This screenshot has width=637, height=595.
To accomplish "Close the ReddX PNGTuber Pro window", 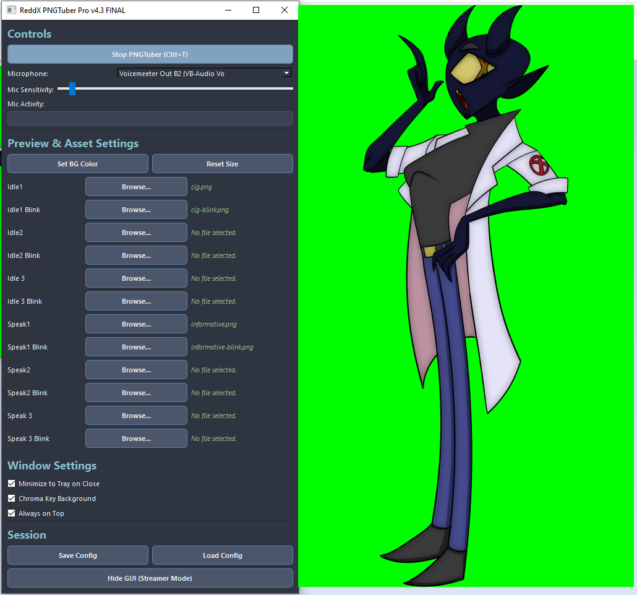I will click(284, 10).
